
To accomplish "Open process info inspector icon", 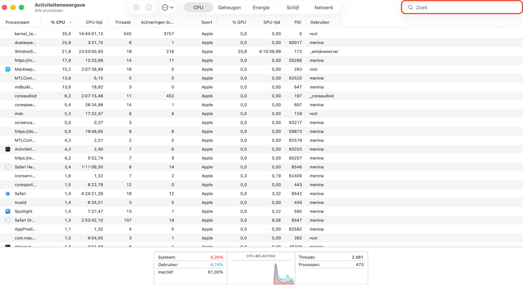I will (149, 7).
